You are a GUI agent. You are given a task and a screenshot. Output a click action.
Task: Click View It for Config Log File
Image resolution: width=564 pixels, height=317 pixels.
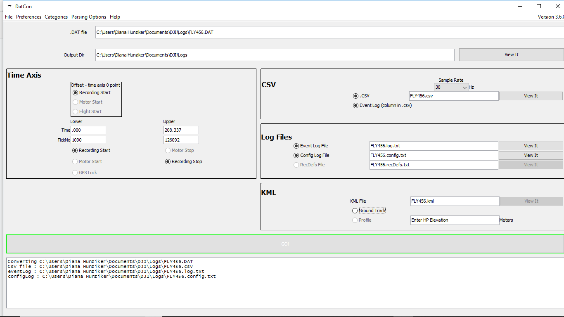(531, 155)
